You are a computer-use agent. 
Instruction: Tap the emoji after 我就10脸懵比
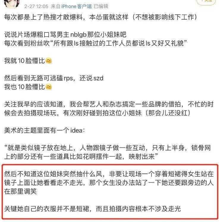[x=48, y=61]
